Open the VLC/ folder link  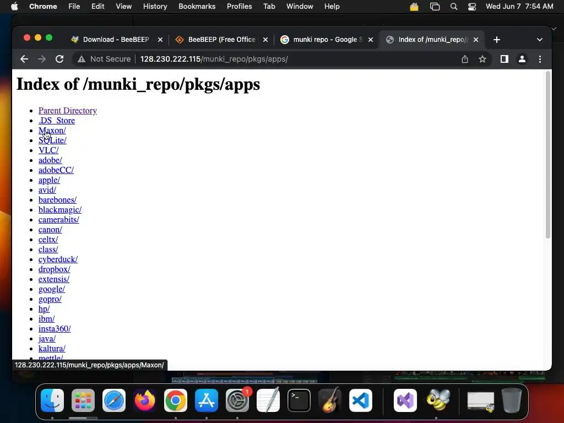coord(48,150)
